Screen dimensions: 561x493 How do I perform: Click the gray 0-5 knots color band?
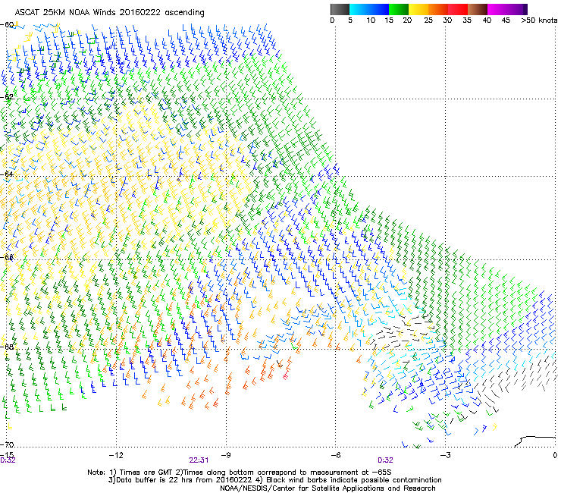coord(340,9)
